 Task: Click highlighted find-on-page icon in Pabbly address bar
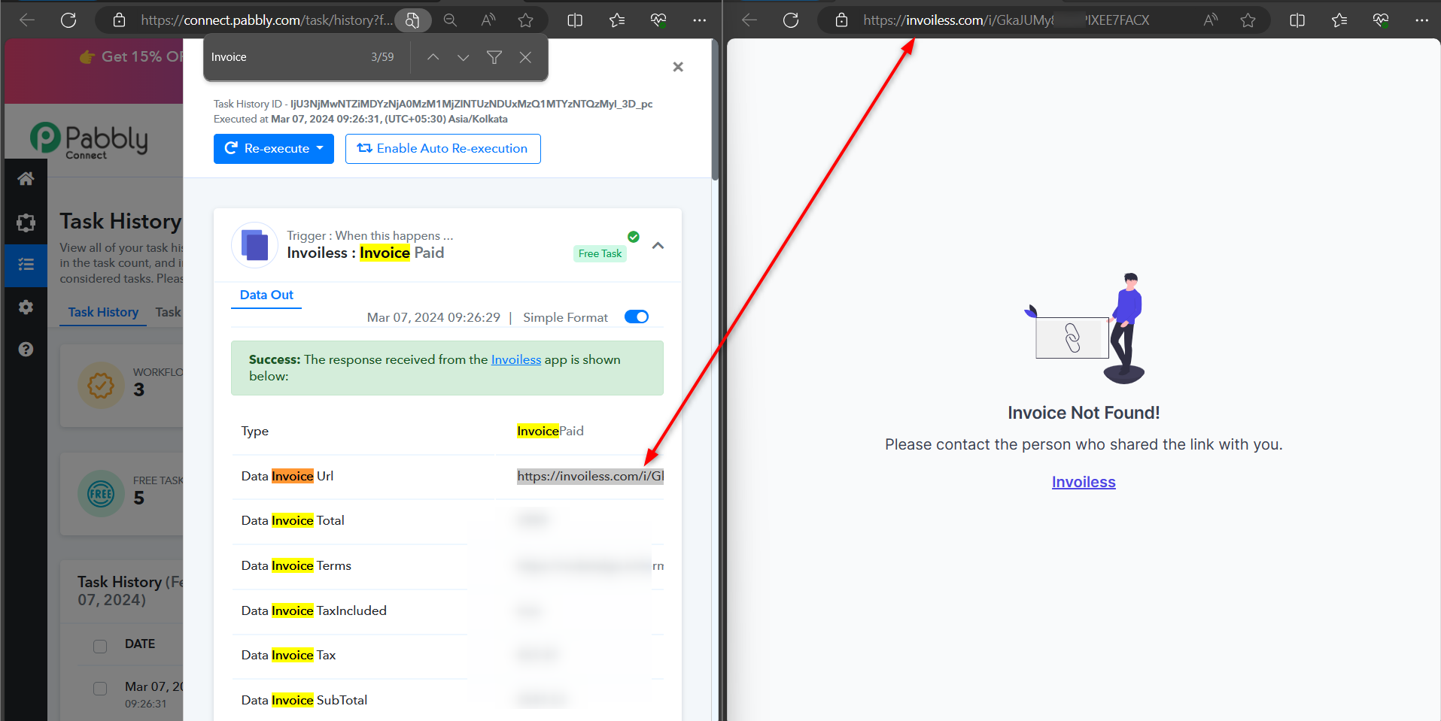click(412, 20)
